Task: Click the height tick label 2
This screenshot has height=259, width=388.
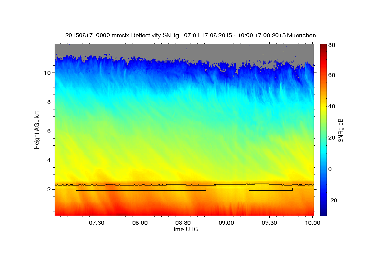Action: click(x=48, y=189)
